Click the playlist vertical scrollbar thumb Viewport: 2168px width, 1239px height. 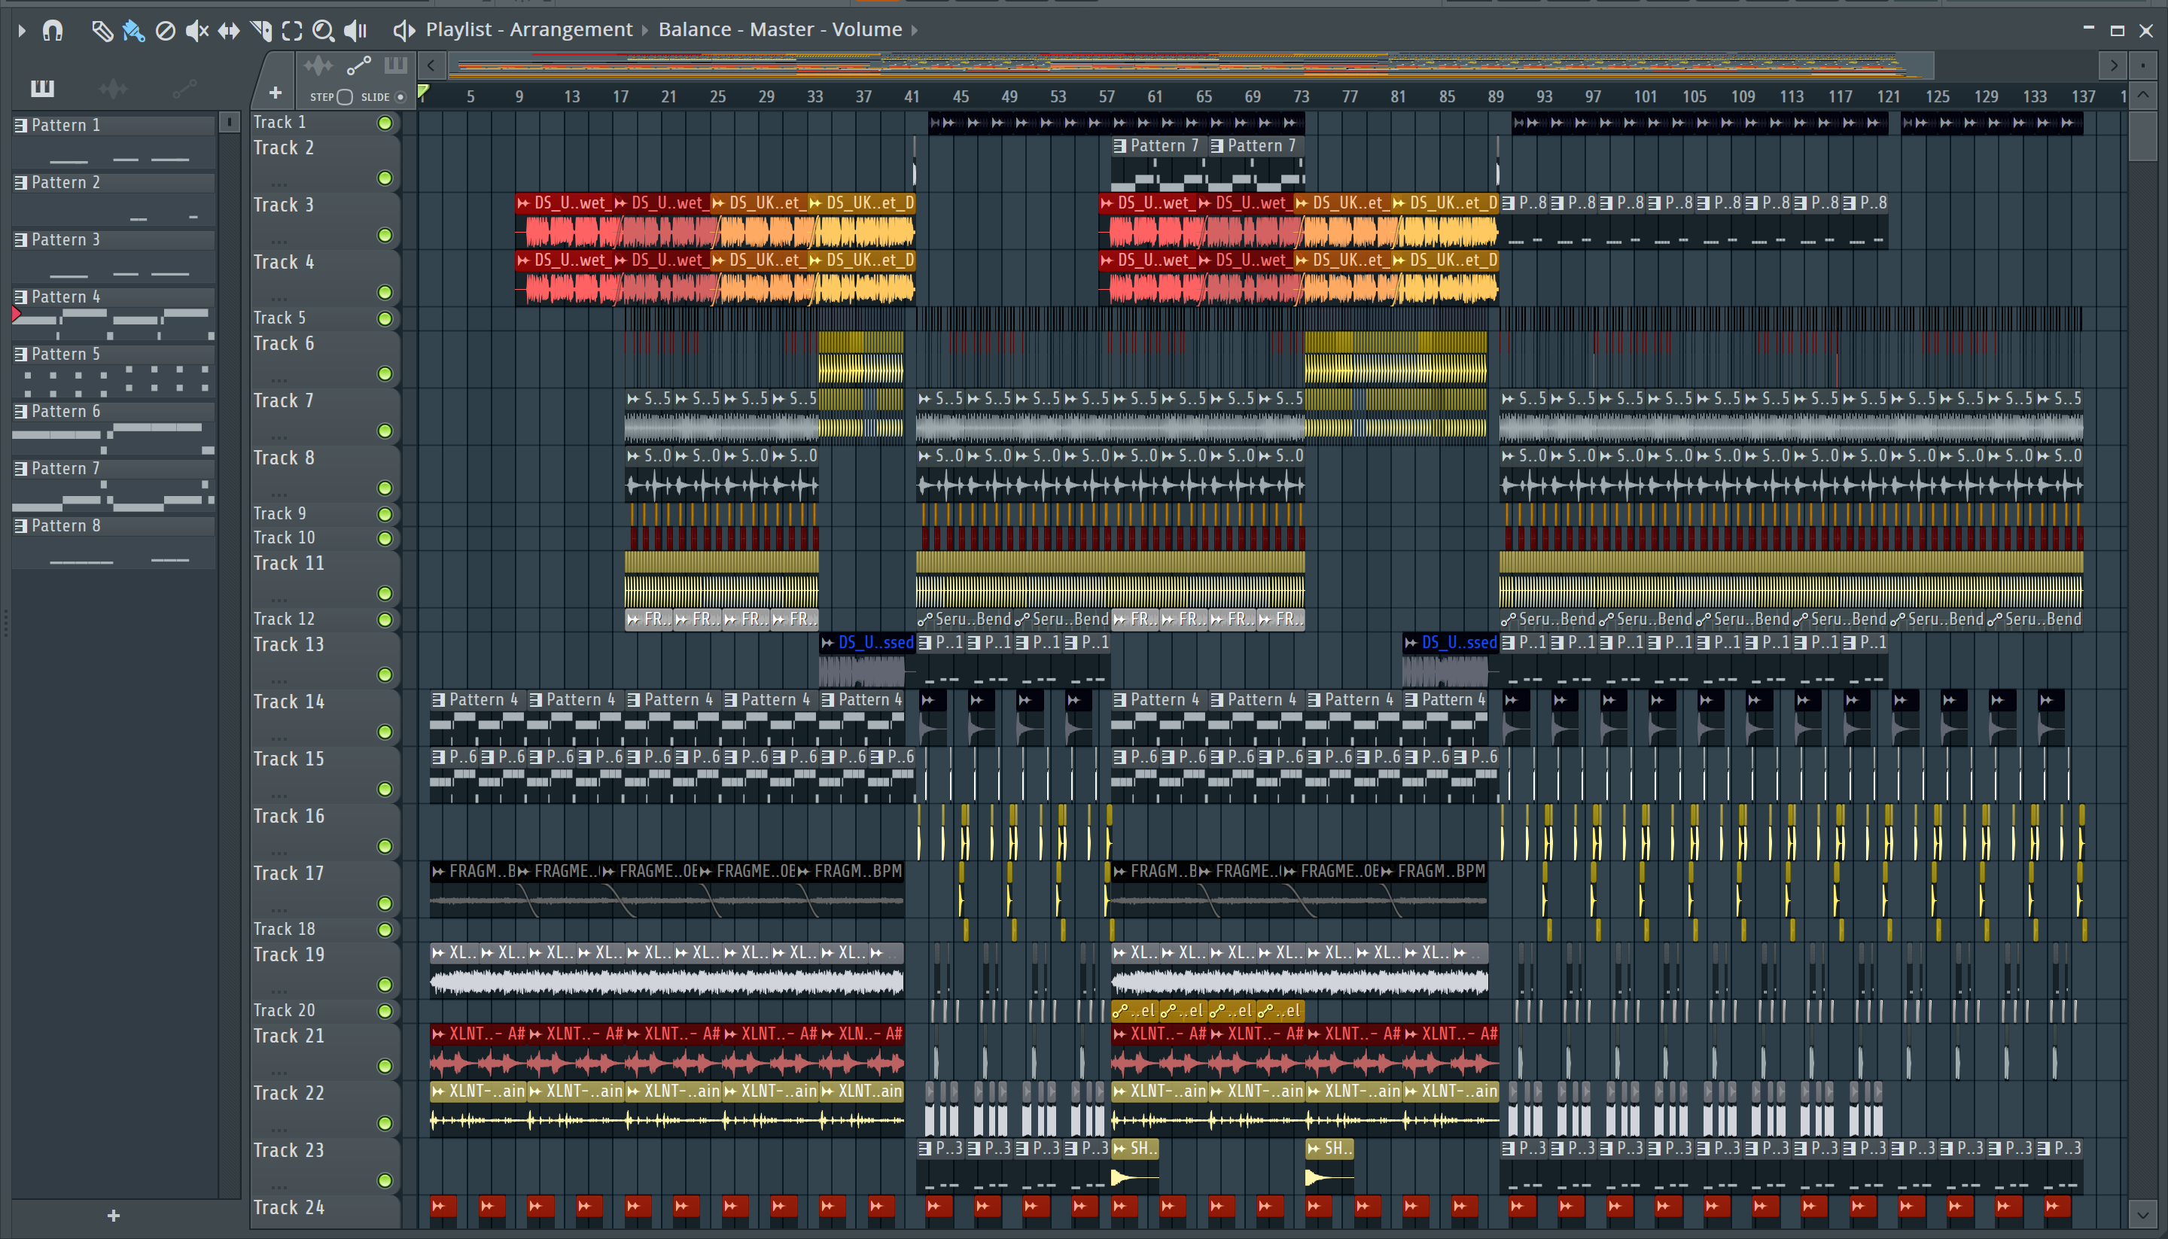coord(2142,135)
